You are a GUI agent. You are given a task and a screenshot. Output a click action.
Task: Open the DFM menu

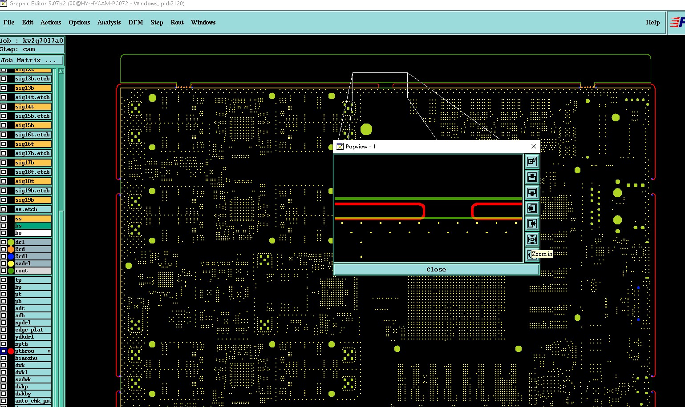135,23
